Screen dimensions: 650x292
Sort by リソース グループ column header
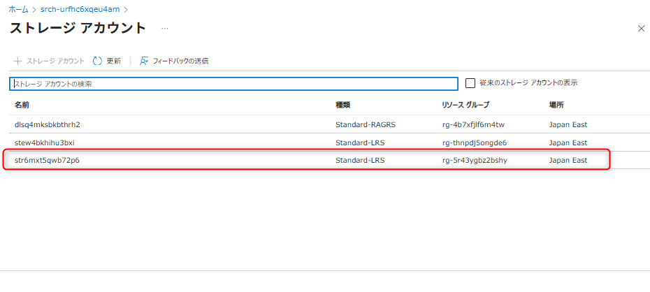[465, 105]
